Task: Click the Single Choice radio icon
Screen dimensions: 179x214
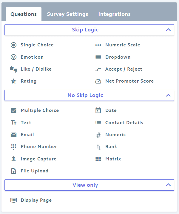Action: pos(14,45)
